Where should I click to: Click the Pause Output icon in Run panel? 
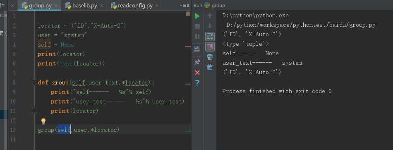(197, 36)
